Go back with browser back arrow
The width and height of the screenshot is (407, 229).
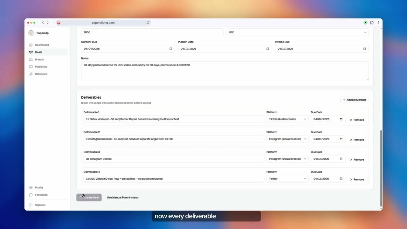(43, 23)
